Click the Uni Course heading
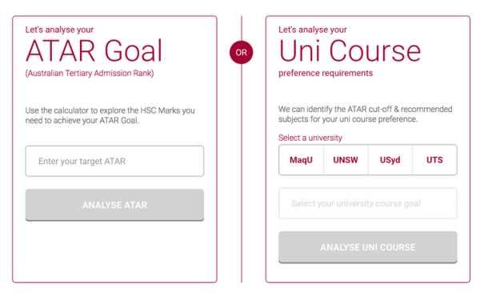 point(350,51)
